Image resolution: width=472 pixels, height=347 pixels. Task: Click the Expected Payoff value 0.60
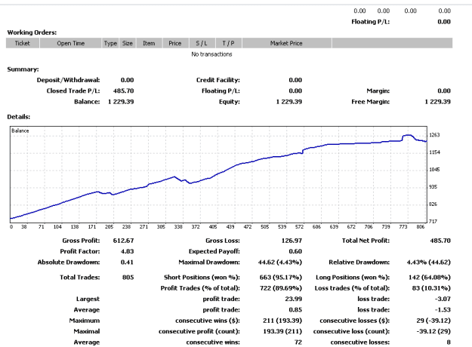point(295,251)
